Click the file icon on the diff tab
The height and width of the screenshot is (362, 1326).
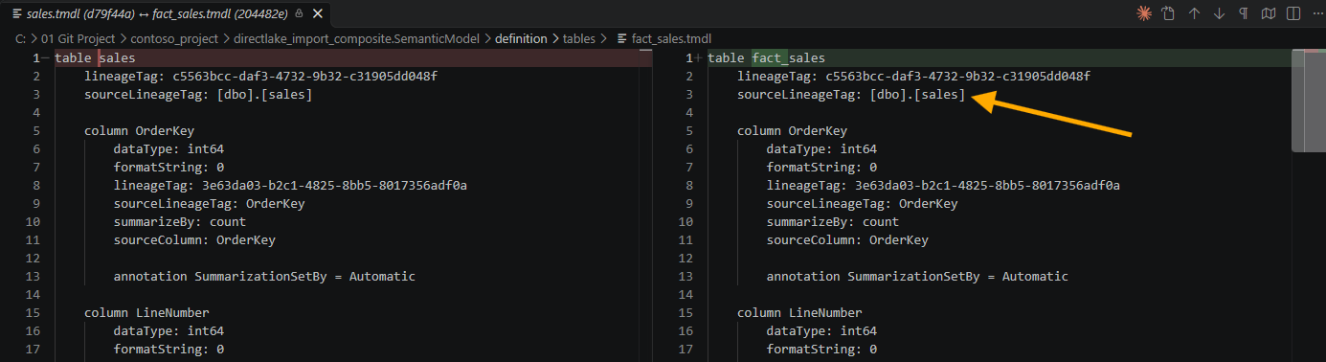pos(17,13)
